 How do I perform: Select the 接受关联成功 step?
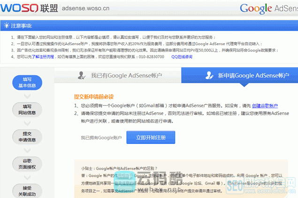pos(27,191)
